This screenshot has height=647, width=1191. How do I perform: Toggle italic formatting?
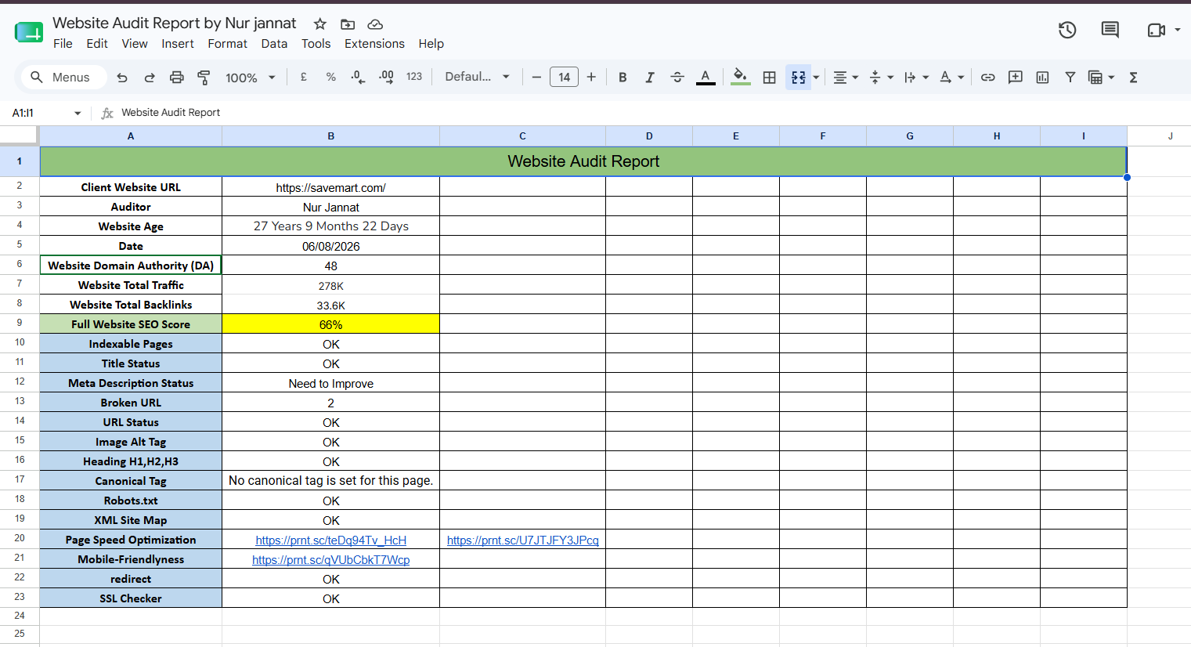649,77
